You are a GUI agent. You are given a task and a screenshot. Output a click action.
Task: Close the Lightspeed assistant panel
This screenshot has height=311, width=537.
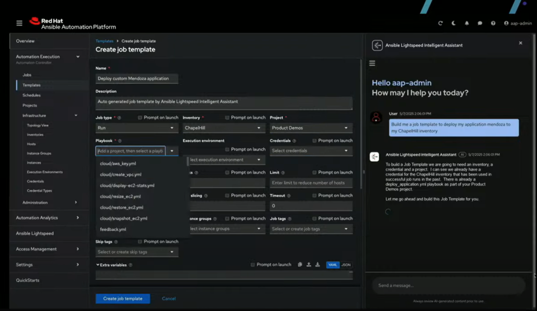[x=520, y=43]
